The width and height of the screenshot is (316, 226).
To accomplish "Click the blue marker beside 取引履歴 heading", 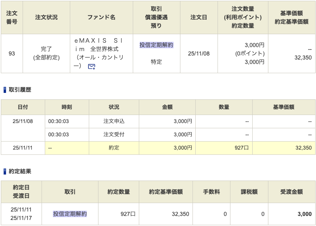I will pyautogui.click(x=5, y=90).
